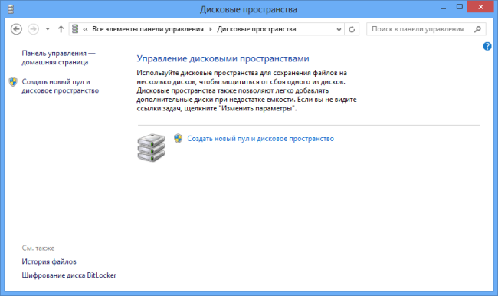The image size is (498, 296).
Task: Click the search magnifier icon
Action: (x=477, y=29)
